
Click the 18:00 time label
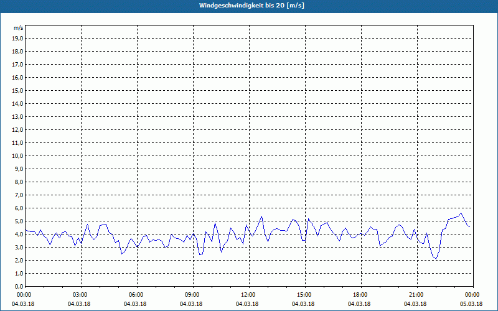pos(361,295)
